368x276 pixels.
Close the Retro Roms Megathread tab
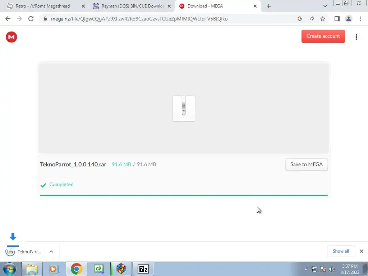click(83, 6)
